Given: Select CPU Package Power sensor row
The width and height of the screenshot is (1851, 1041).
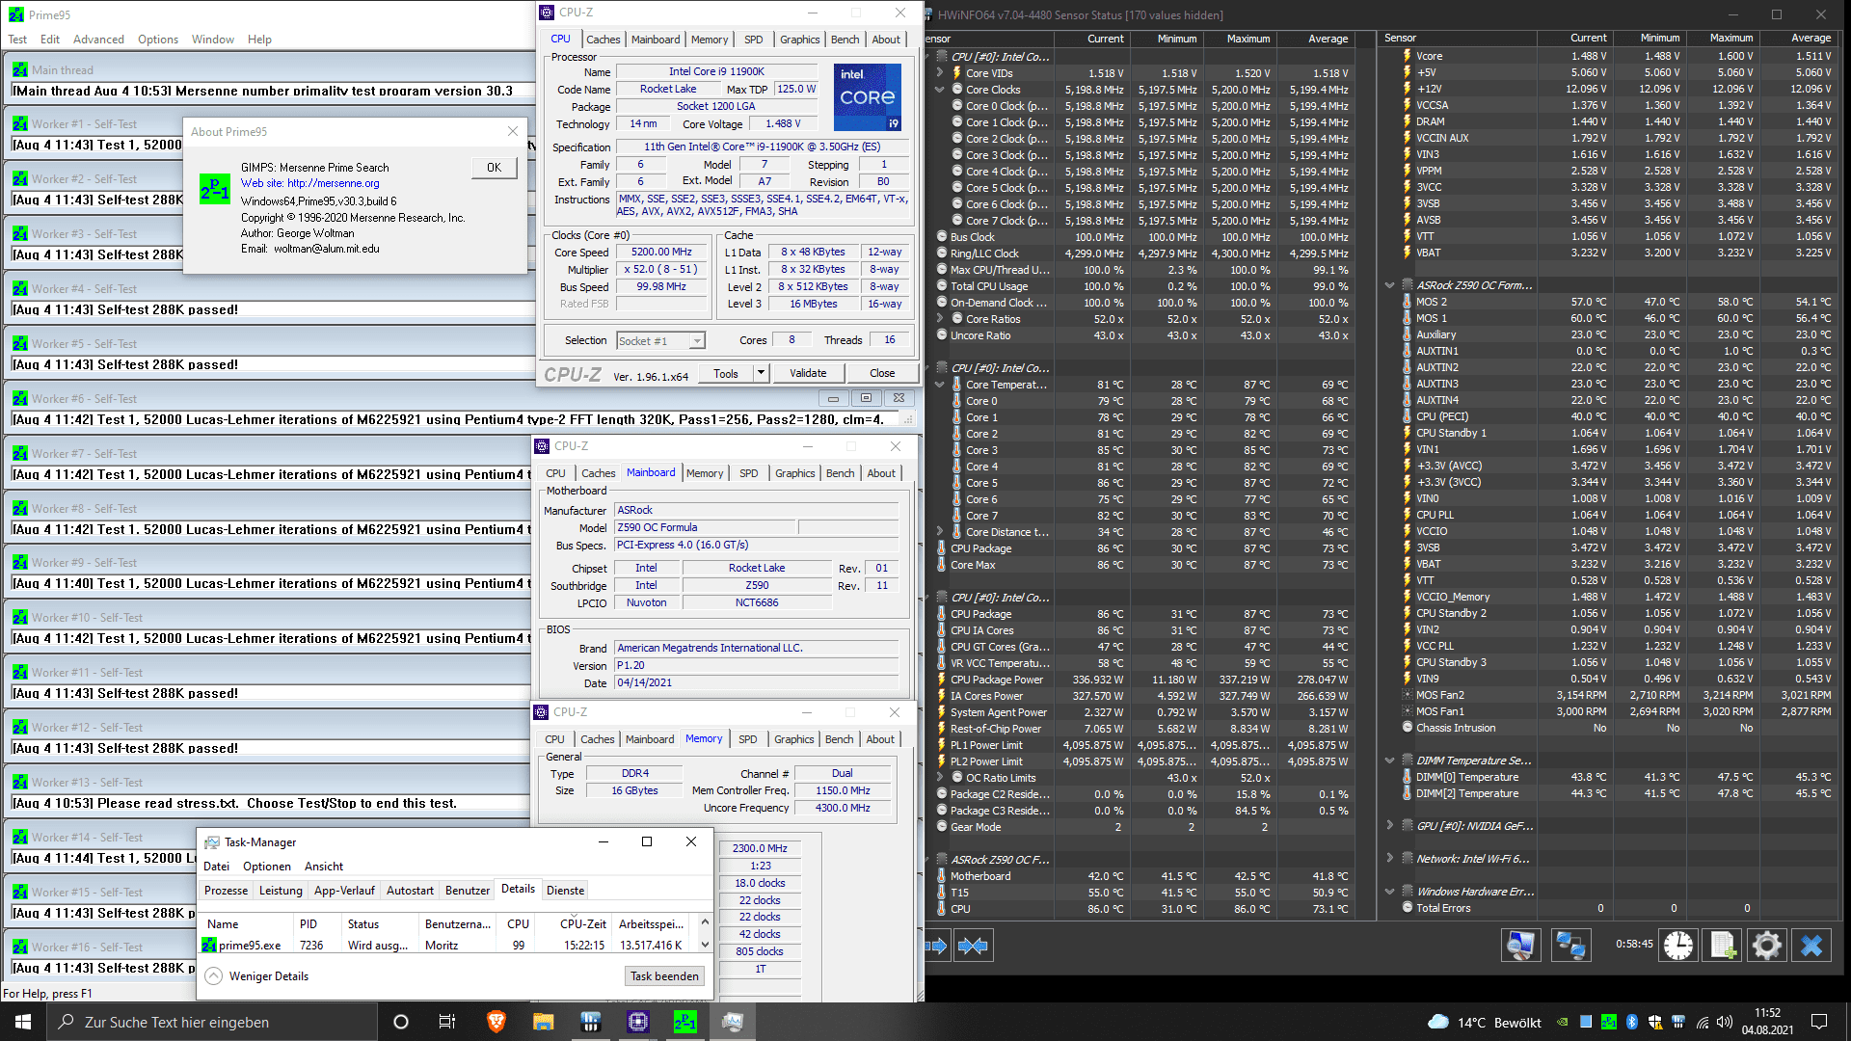Looking at the screenshot, I should [x=1146, y=680].
